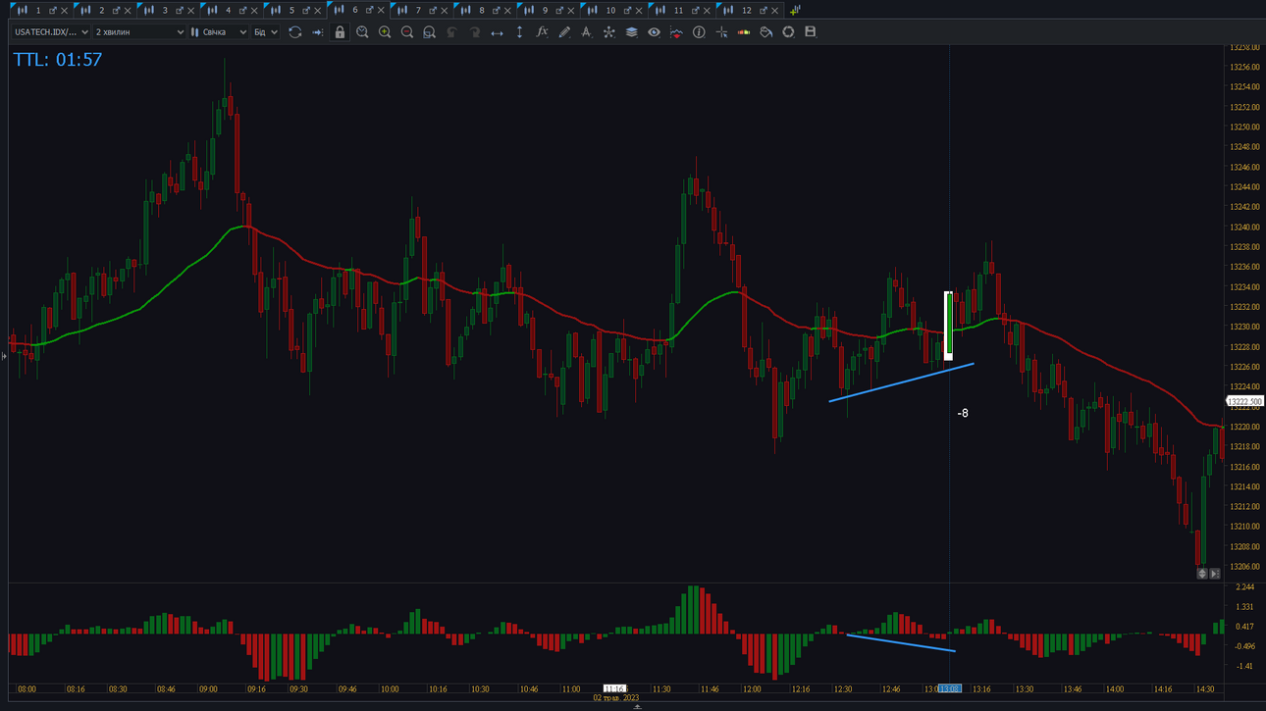Image resolution: width=1266 pixels, height=711 pixels.
Task: Click the refresh chart data icon
Action: coord(294,32)
